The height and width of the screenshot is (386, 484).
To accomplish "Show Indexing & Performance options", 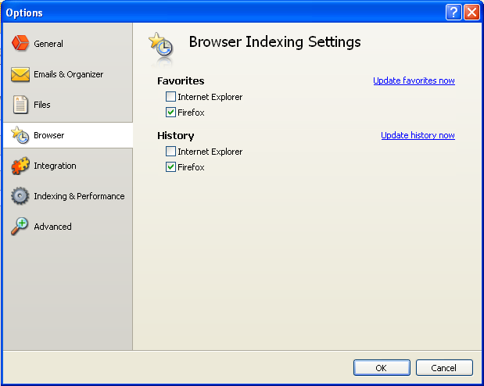I will click(79, 196).
